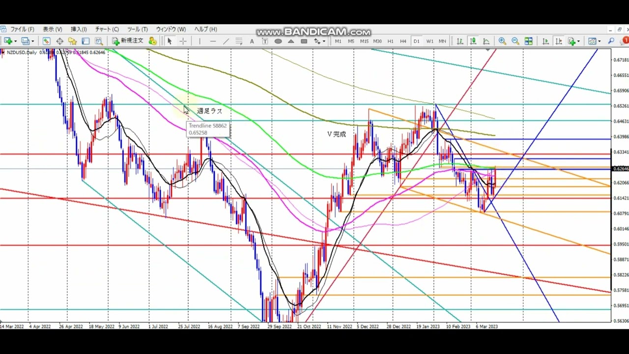Viewport: 629px width, 354px height.
Task: Select the draw trendline tool
Action: click(226, 41)
